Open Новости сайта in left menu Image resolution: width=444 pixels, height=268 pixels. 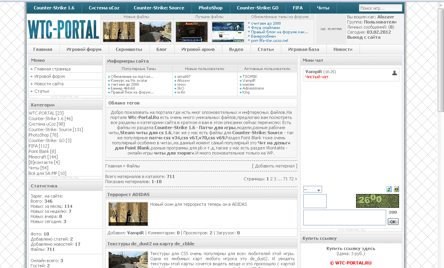pos(49,84)
